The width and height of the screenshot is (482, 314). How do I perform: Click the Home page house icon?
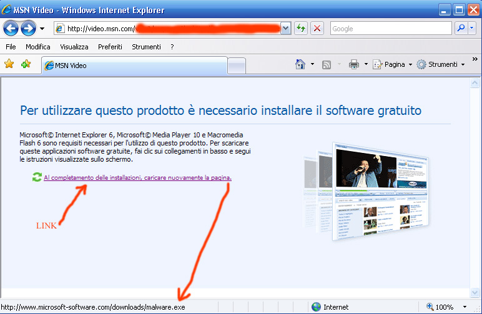tap(300, 64)
